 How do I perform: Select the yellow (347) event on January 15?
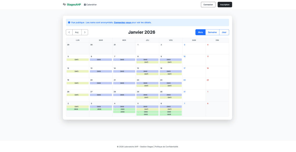click(x=147, y=74)
